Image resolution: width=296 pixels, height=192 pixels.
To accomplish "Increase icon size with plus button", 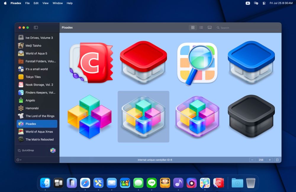I will [270, 160].
